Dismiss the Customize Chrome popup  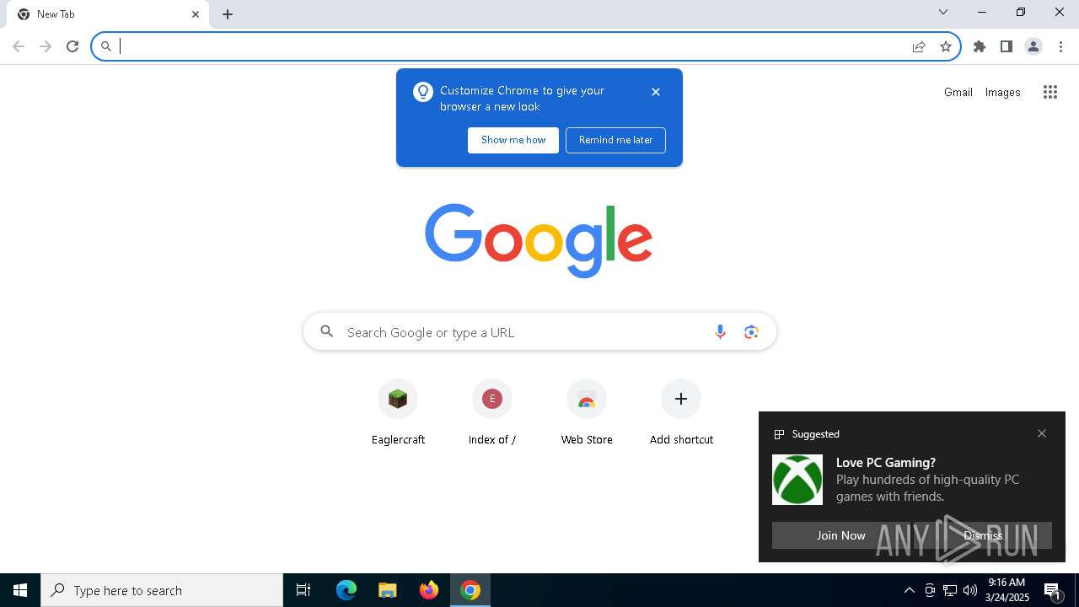(656, 92)
